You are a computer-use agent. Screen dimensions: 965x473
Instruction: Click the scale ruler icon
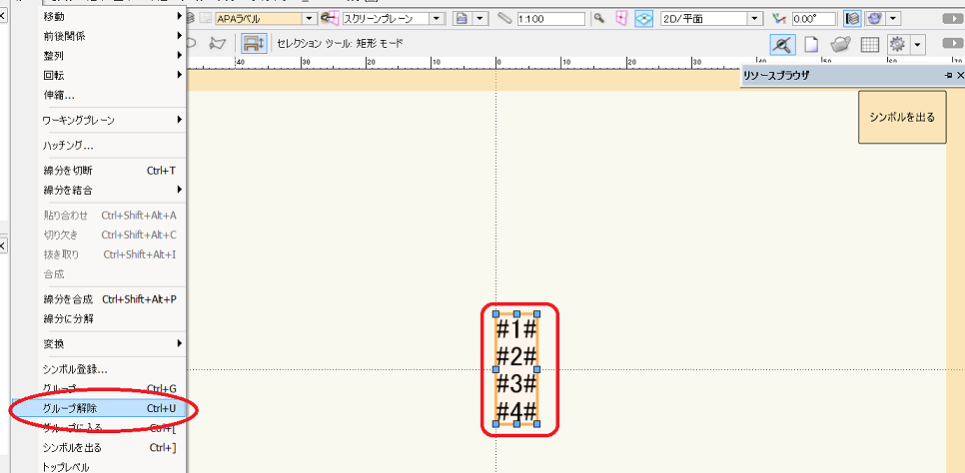(504, 19)
